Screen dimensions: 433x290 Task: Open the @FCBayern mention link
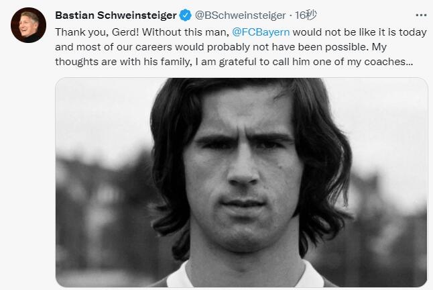(x=259, y=32)
